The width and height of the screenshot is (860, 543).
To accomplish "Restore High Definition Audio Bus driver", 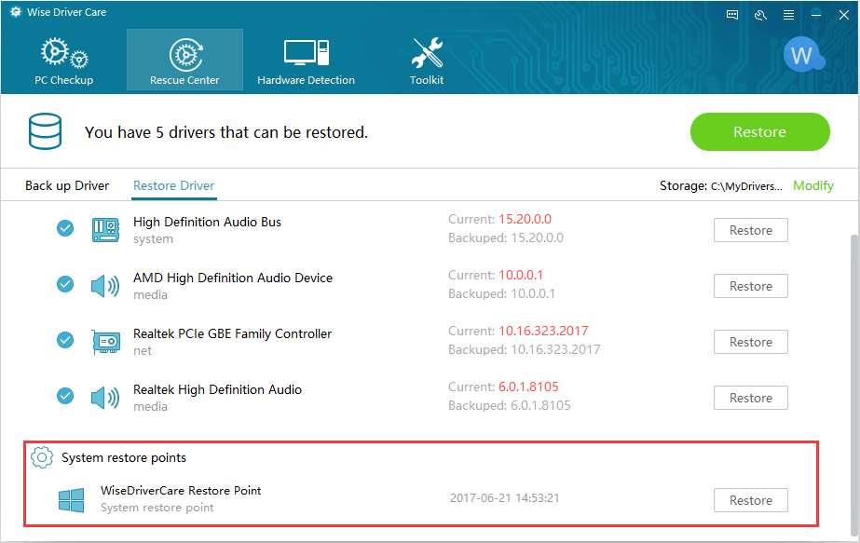I will point(750,230).
